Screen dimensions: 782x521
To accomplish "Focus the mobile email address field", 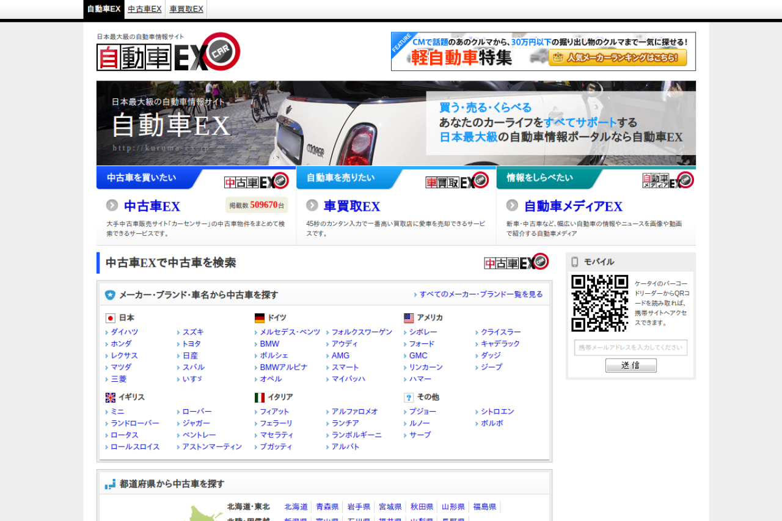I will [630, 348].
